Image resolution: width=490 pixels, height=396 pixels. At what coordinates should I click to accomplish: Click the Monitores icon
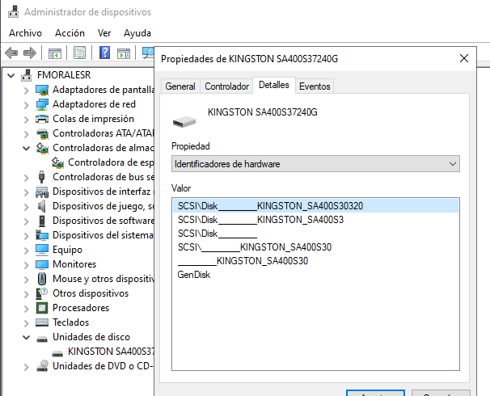click(x=42, y=264)
